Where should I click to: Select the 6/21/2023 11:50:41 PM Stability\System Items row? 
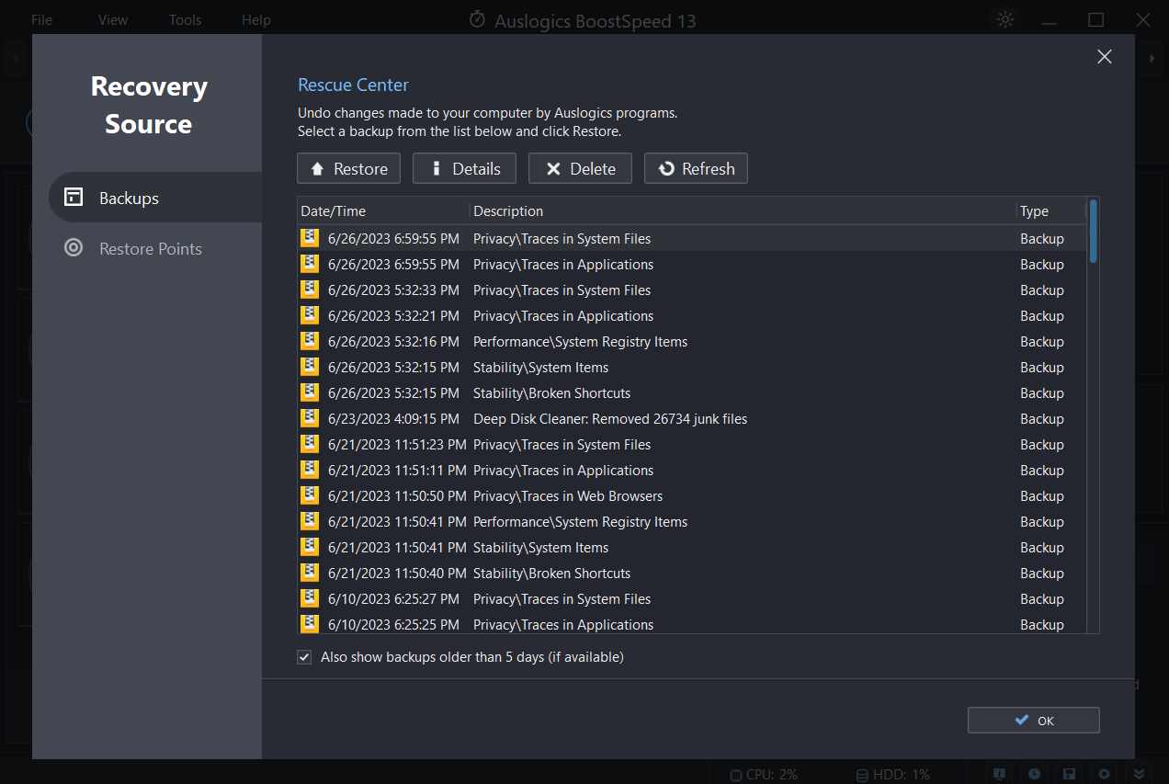(692, 547)
